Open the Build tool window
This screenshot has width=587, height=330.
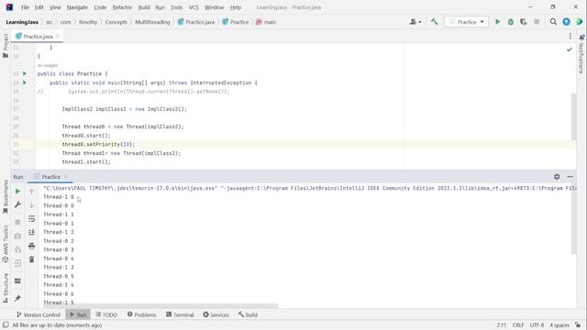(248, 314)
